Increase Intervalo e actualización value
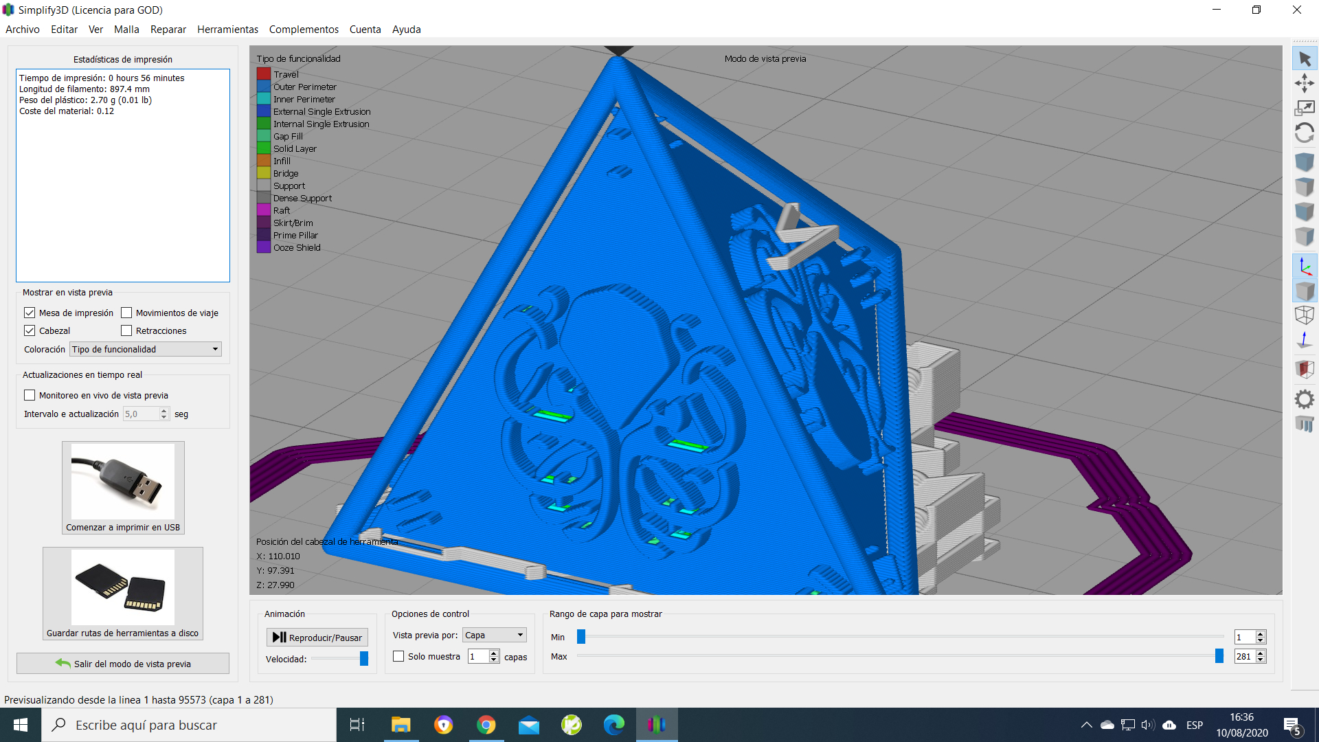1319x742 pixels. [x=164, y=411]
